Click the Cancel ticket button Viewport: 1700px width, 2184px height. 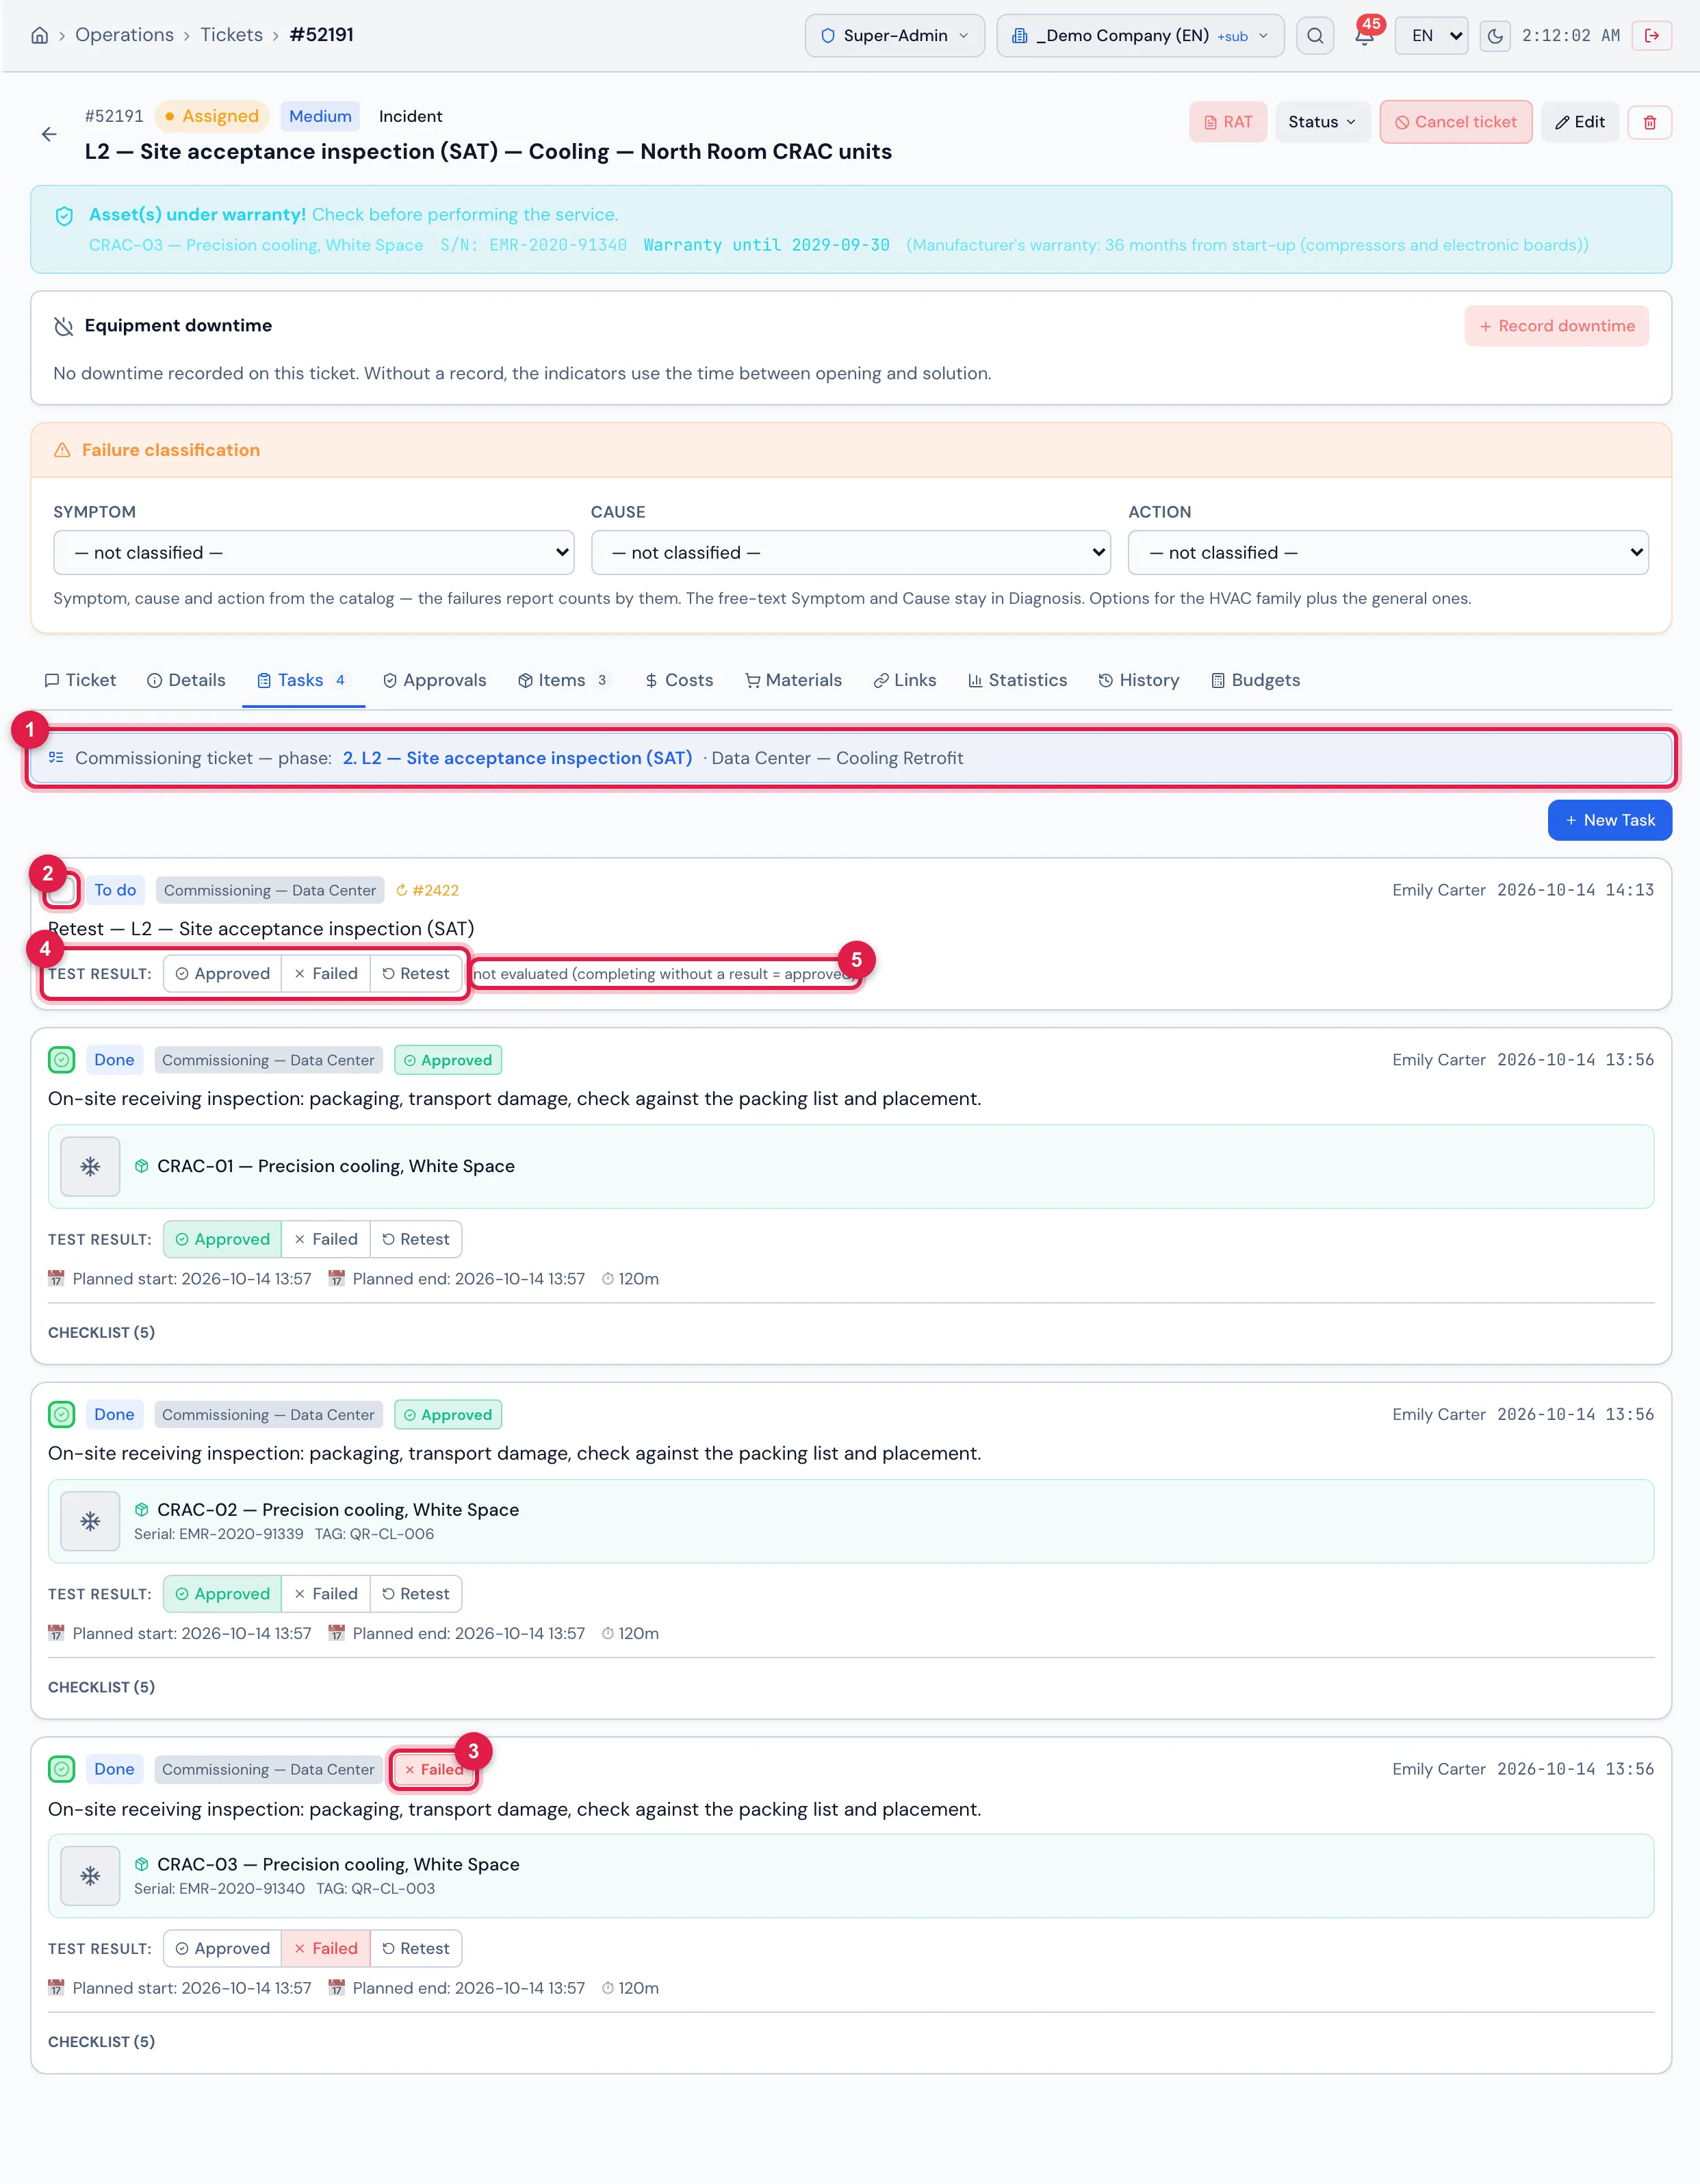[1456, 122]
